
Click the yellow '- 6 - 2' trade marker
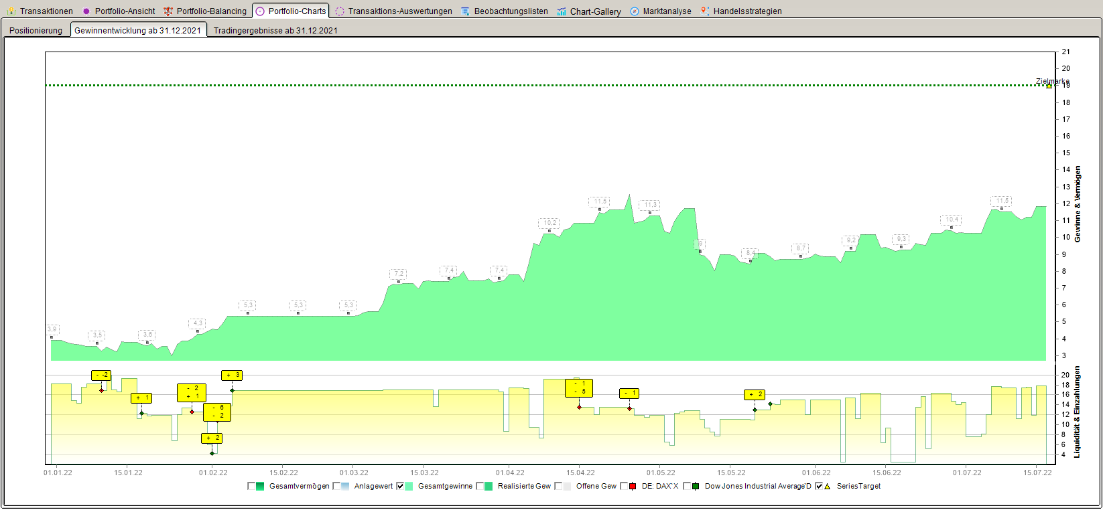tap(217, 412)
